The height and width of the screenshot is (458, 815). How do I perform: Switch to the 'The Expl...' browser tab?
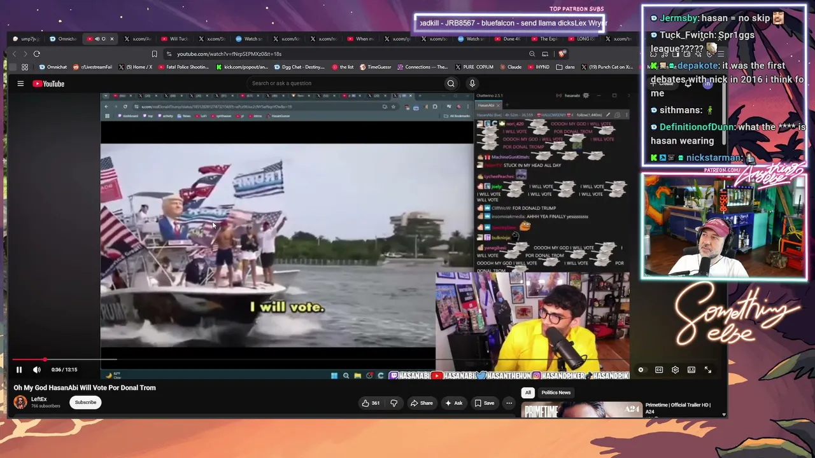(x=544, y=39)
